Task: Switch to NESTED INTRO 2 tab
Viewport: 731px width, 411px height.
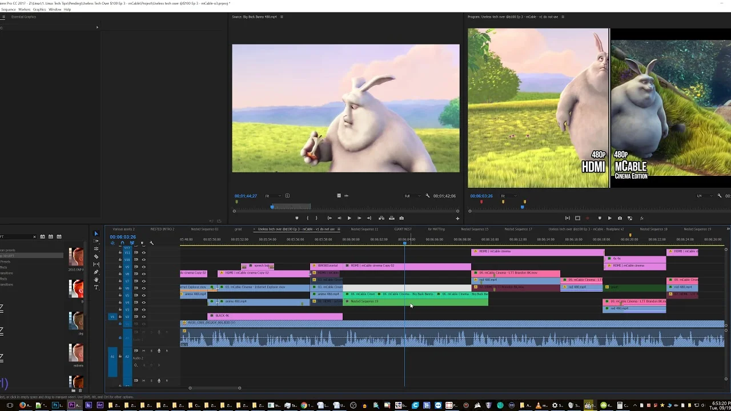Action: [163, 229]
